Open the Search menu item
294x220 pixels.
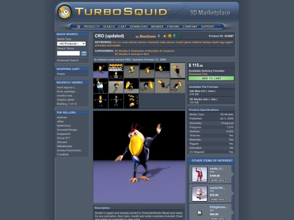[x=109, y=27]
